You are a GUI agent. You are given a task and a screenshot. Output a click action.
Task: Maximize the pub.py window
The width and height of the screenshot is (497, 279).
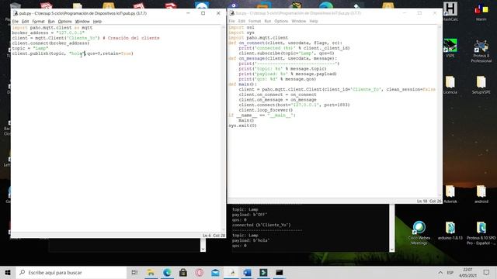pos(203,13)
